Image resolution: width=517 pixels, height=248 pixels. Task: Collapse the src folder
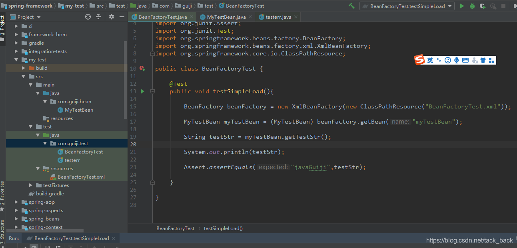pos(24,77)
